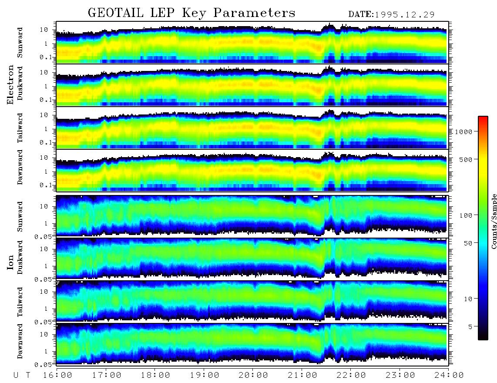Click the "20:00" time tick label
The height and width of the screenshot is (383, 497).
(253, 375)
